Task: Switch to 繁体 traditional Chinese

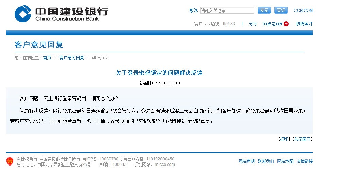Action: pyautogui.click(x=193, y=11)
